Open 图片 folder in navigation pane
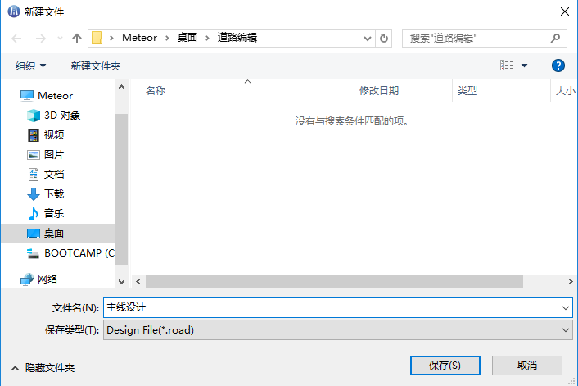 pyautogui.click(x=46, y=155)
